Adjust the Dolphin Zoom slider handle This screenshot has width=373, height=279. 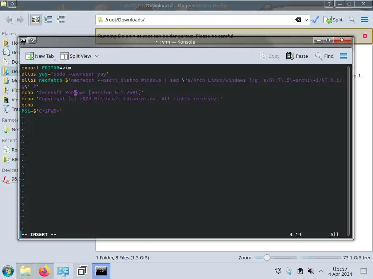(x=267, y=258)
